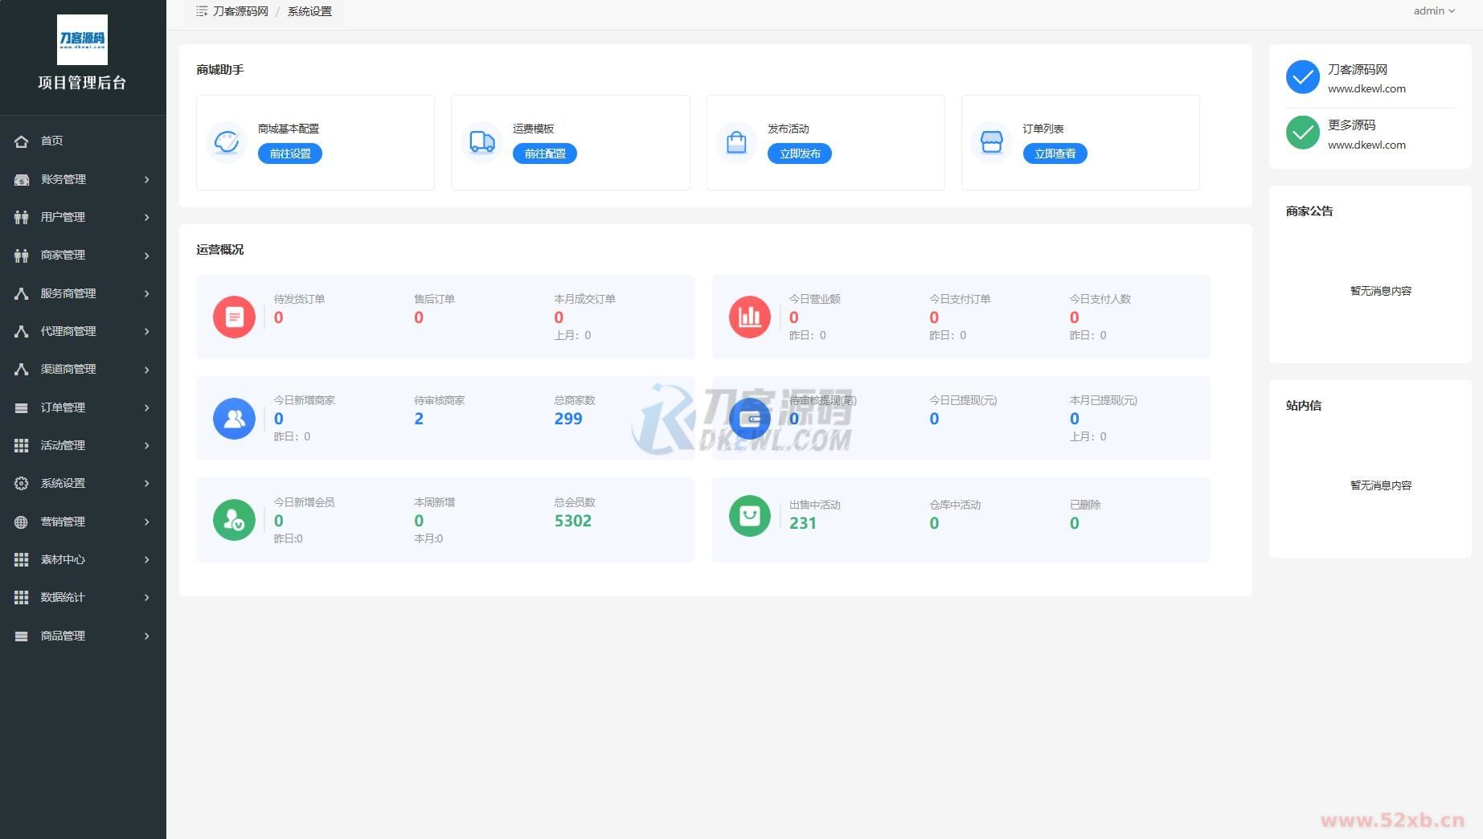Screen dimensions: 1483x839
Task: Click the truck icon for 运费模板
Action: click(481, 142)
